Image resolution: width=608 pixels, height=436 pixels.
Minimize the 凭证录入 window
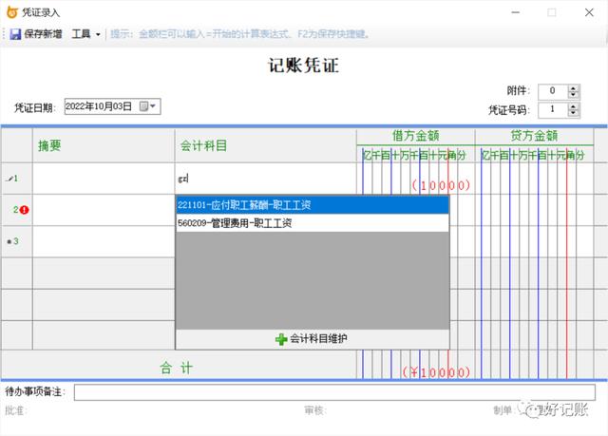[515, 12]
